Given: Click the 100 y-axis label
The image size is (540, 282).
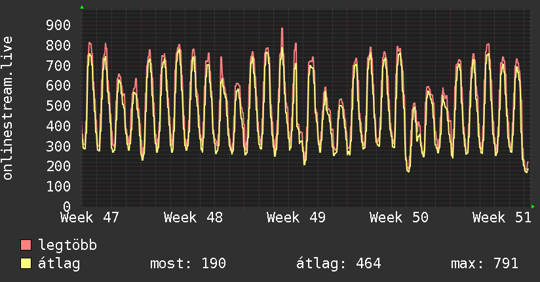Looking at the screenshot, I should tap(58, 186).
